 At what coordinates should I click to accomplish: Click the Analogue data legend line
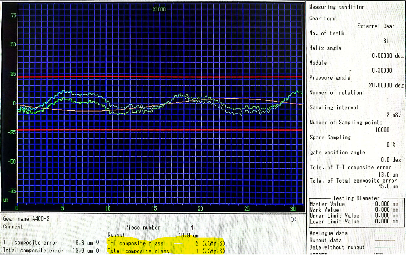385,233
